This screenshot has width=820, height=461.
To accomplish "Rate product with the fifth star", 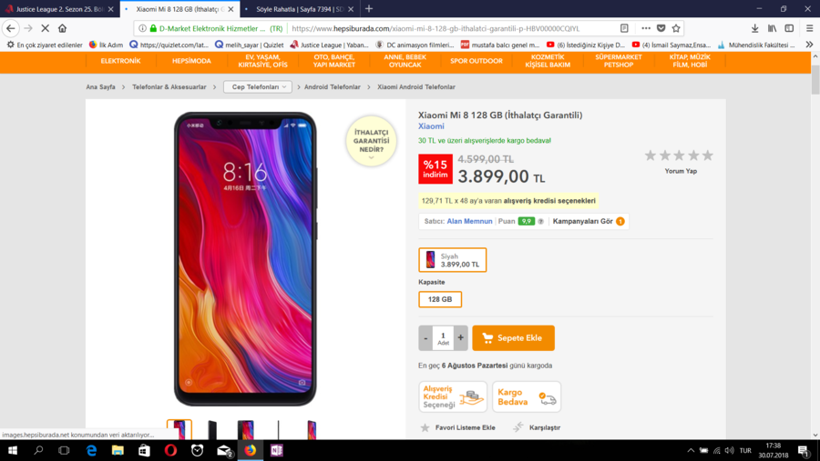I will click(708, 155).
